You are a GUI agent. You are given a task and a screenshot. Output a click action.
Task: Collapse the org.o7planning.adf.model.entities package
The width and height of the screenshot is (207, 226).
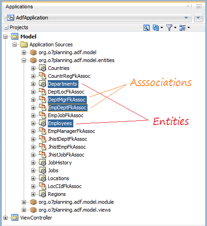click(24, 60)
